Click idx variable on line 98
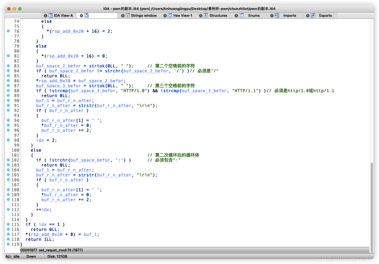 (40, 140)
